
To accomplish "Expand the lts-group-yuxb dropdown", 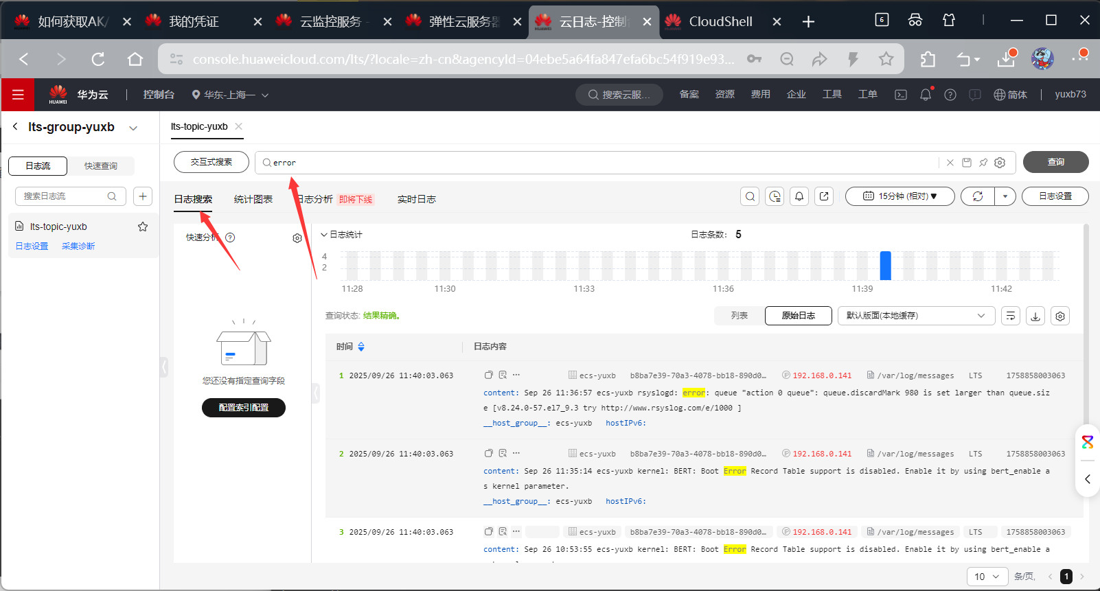I will pyautogui.click(x=133, y=128).
